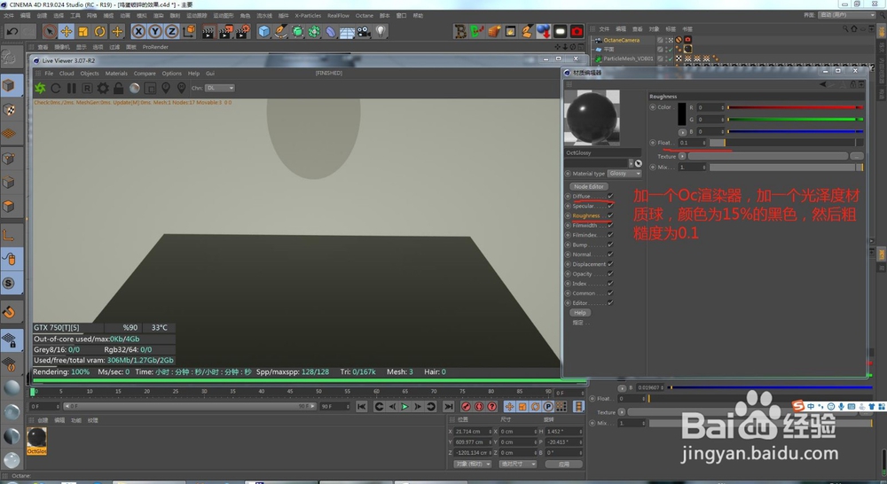Toggle the Opacity channel checkbox

click(x=610, y=274)
